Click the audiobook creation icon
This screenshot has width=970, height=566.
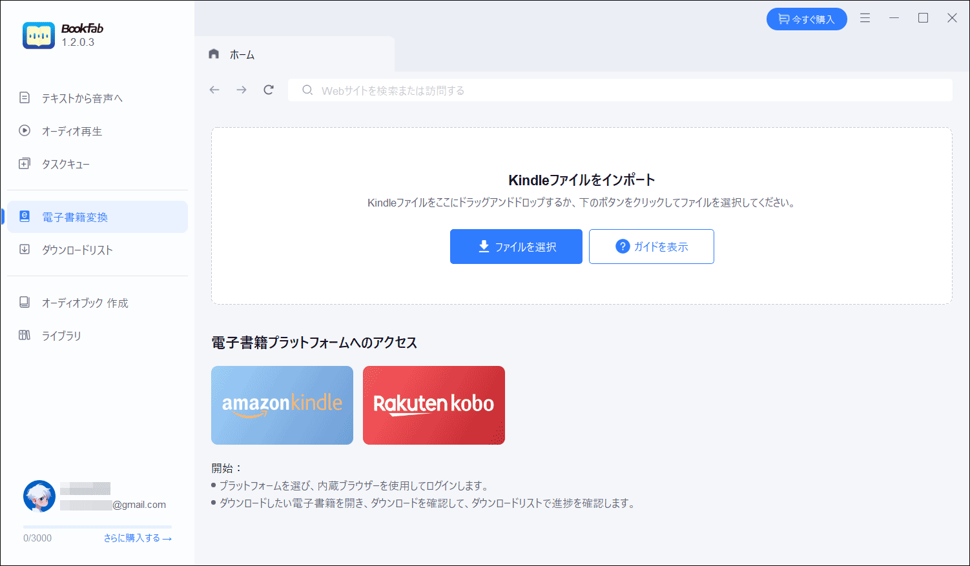pos(25,302)
